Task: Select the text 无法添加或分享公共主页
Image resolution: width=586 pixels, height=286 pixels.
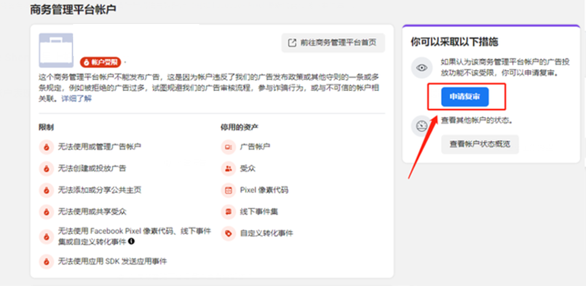Action: [x=100, y=190]
